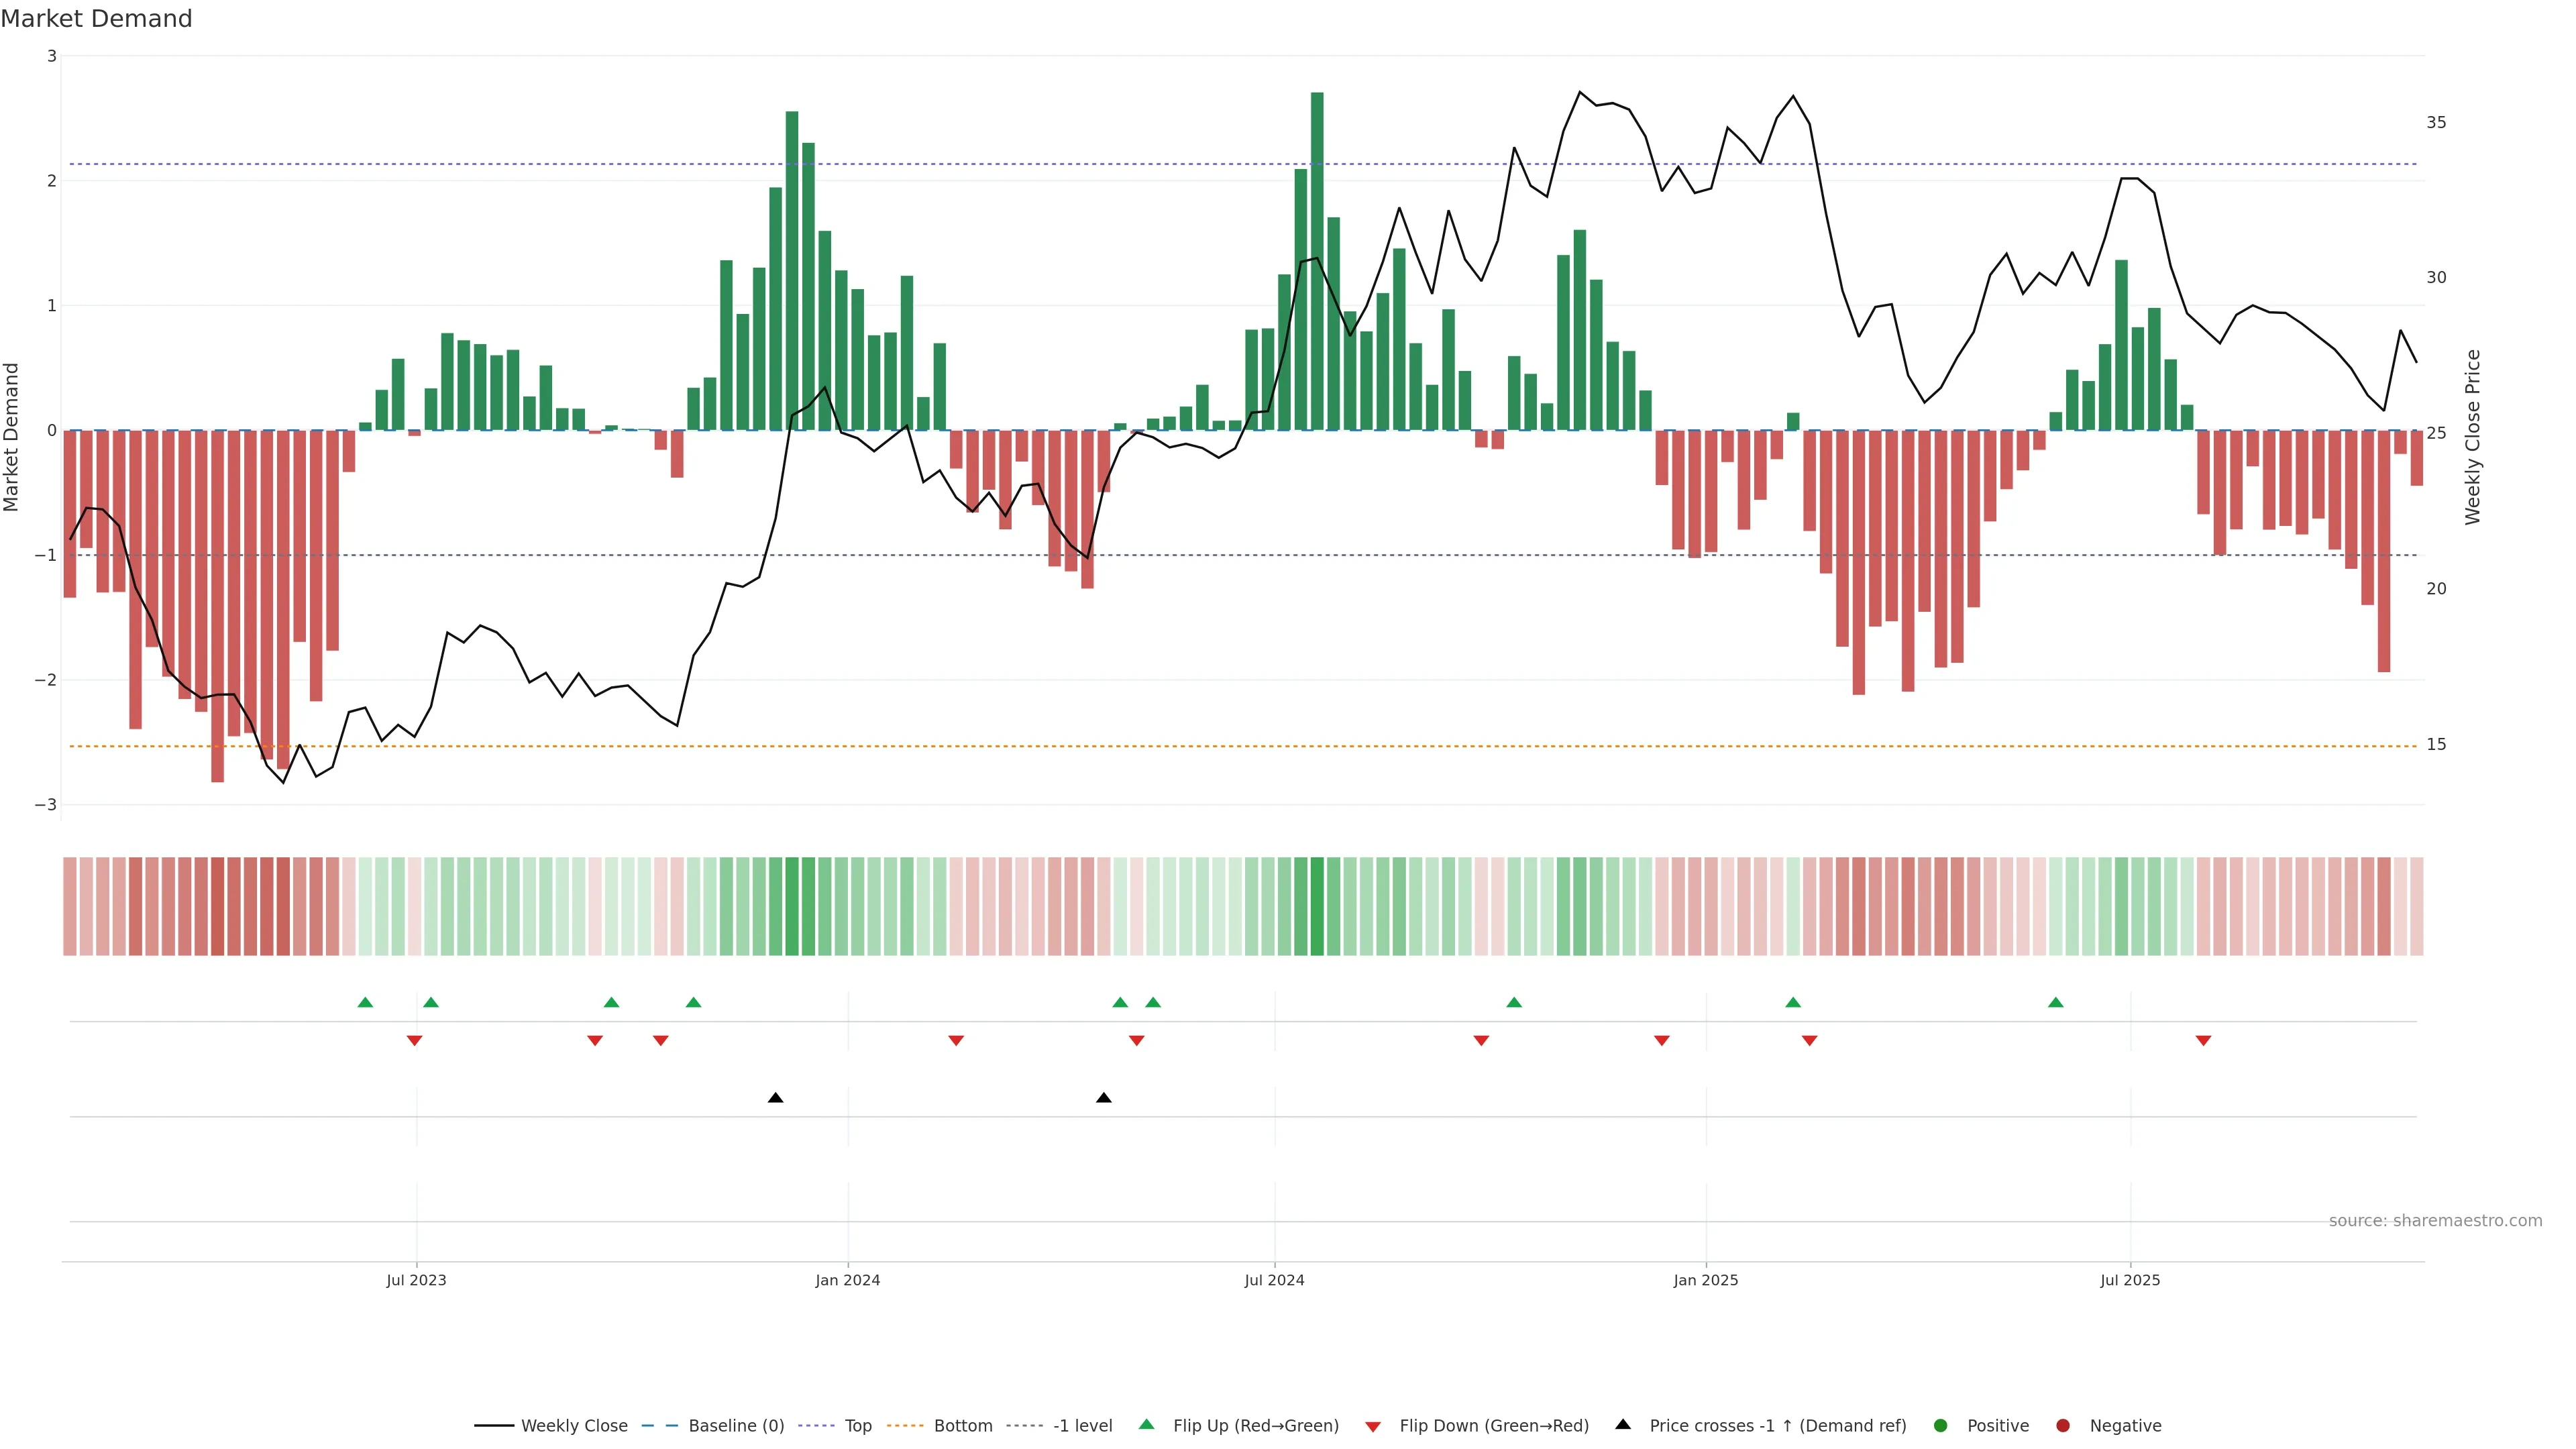Click the rightmost green flip-up triangle marker
This screenshot has height=1449, width=2576.
pos(2055,1003)
